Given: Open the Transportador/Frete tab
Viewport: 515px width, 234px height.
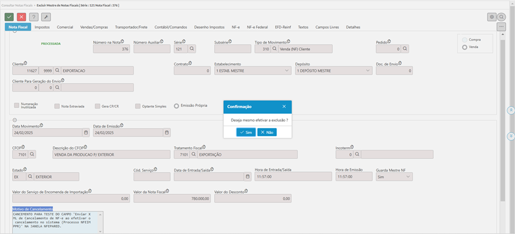Looking at the screenshot, I should pyautogui.click(x=131, y=27).
